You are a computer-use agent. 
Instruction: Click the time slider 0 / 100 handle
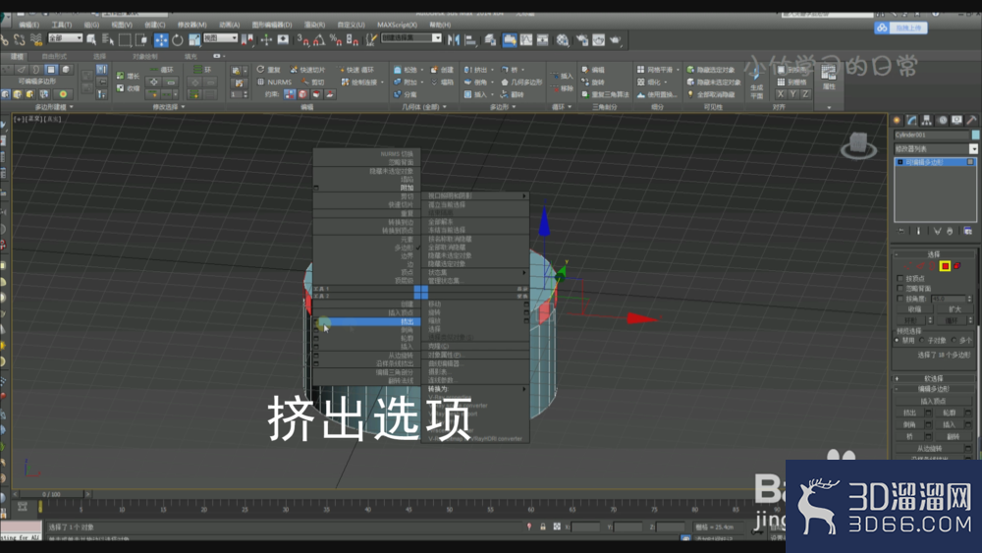51,494
